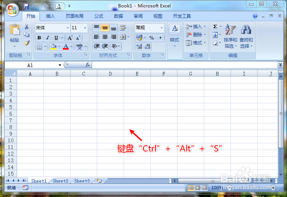Switch to Page Layout view button

pos(198,188)
